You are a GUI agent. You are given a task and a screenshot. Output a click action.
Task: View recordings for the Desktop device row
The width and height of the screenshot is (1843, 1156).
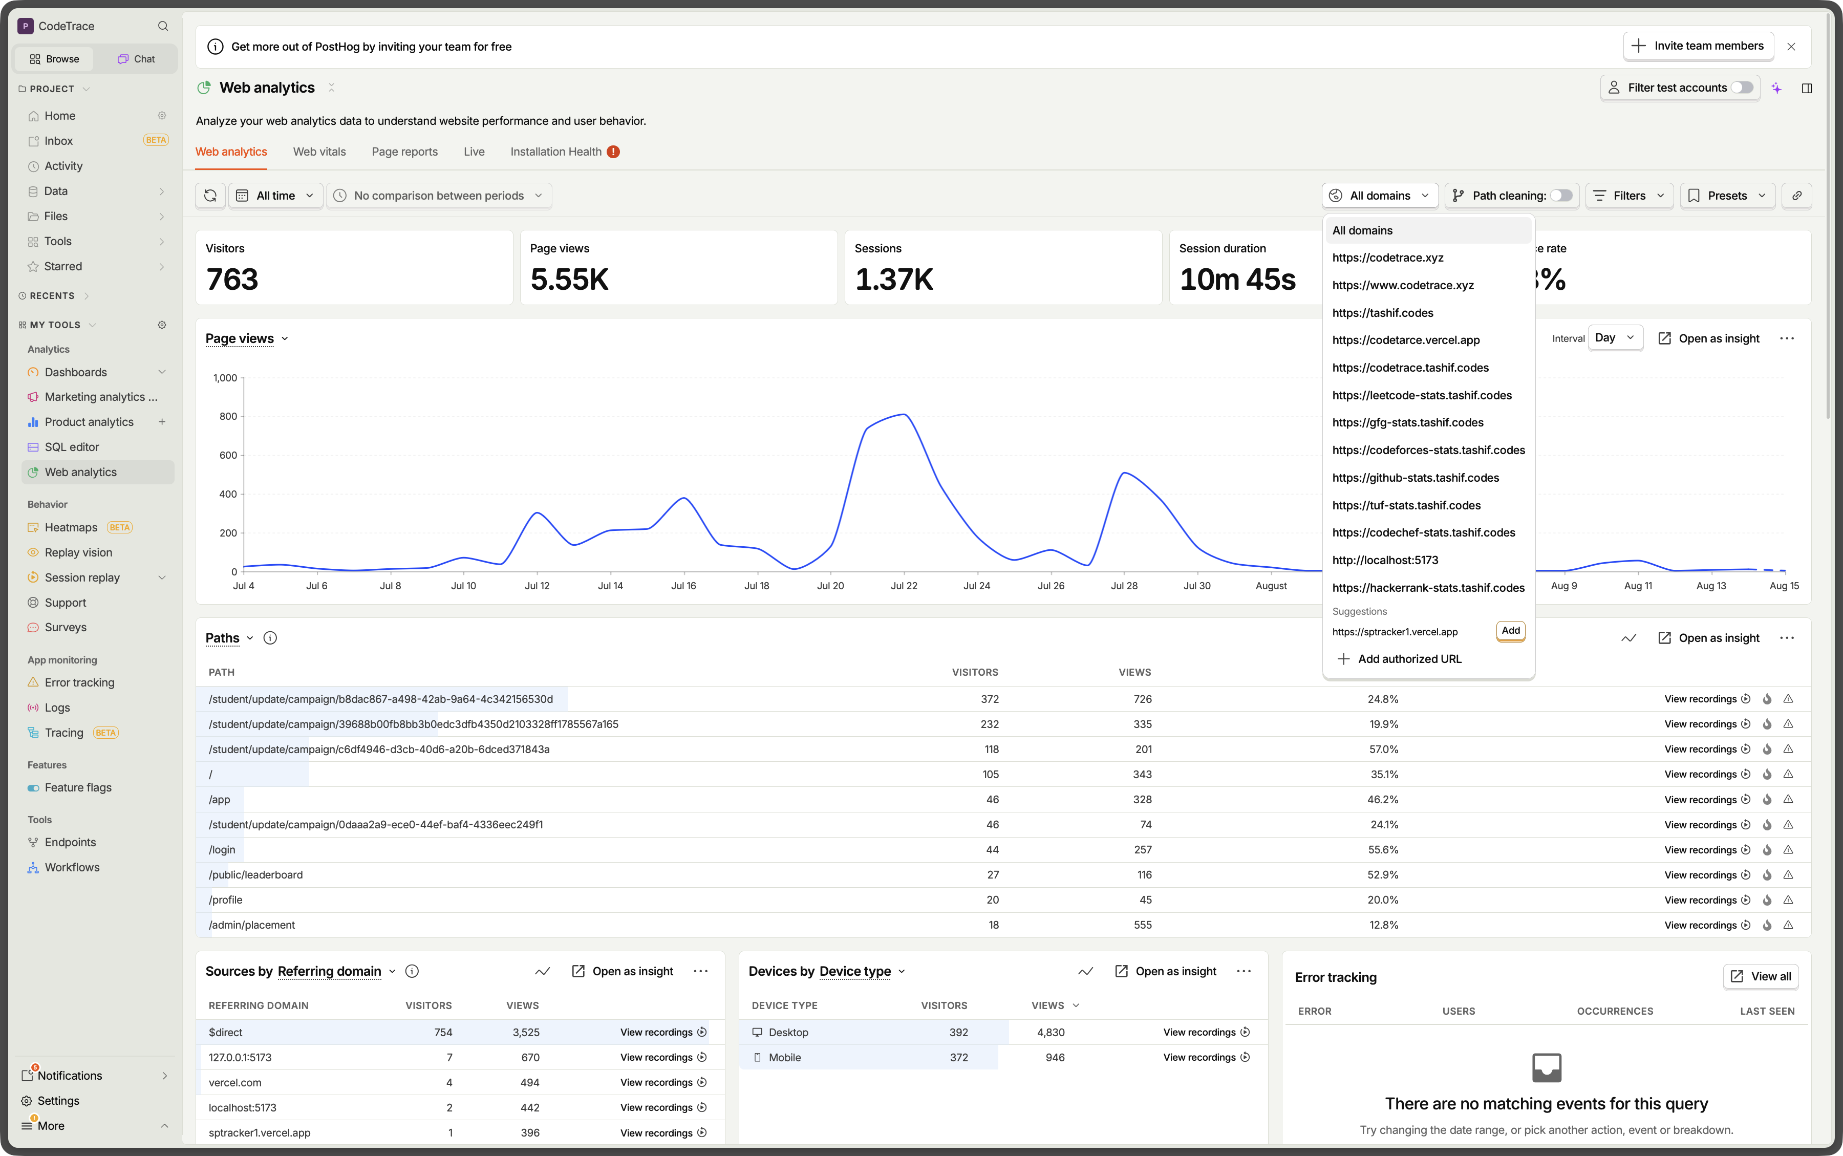(1206, 1032)
